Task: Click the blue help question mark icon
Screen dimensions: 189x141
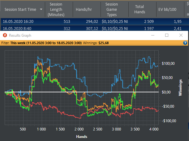Action: pos(185,43)
